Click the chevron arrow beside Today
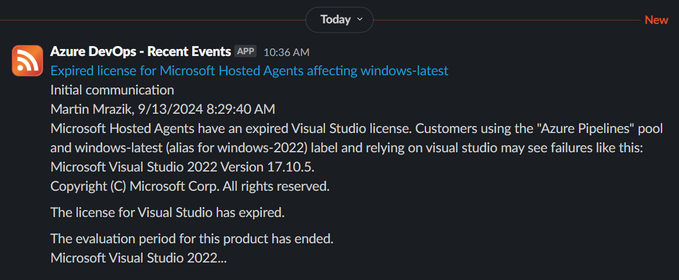 (x=360, y=20)
